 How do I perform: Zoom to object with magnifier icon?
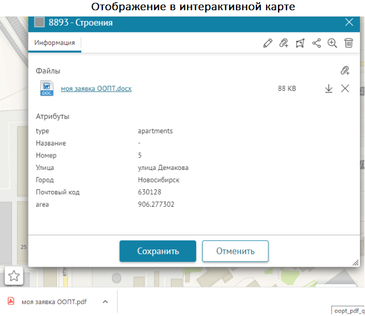click(x=333, y=43)
